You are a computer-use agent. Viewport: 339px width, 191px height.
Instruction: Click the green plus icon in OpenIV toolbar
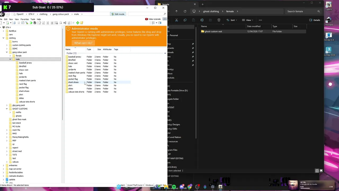point(78,23)
